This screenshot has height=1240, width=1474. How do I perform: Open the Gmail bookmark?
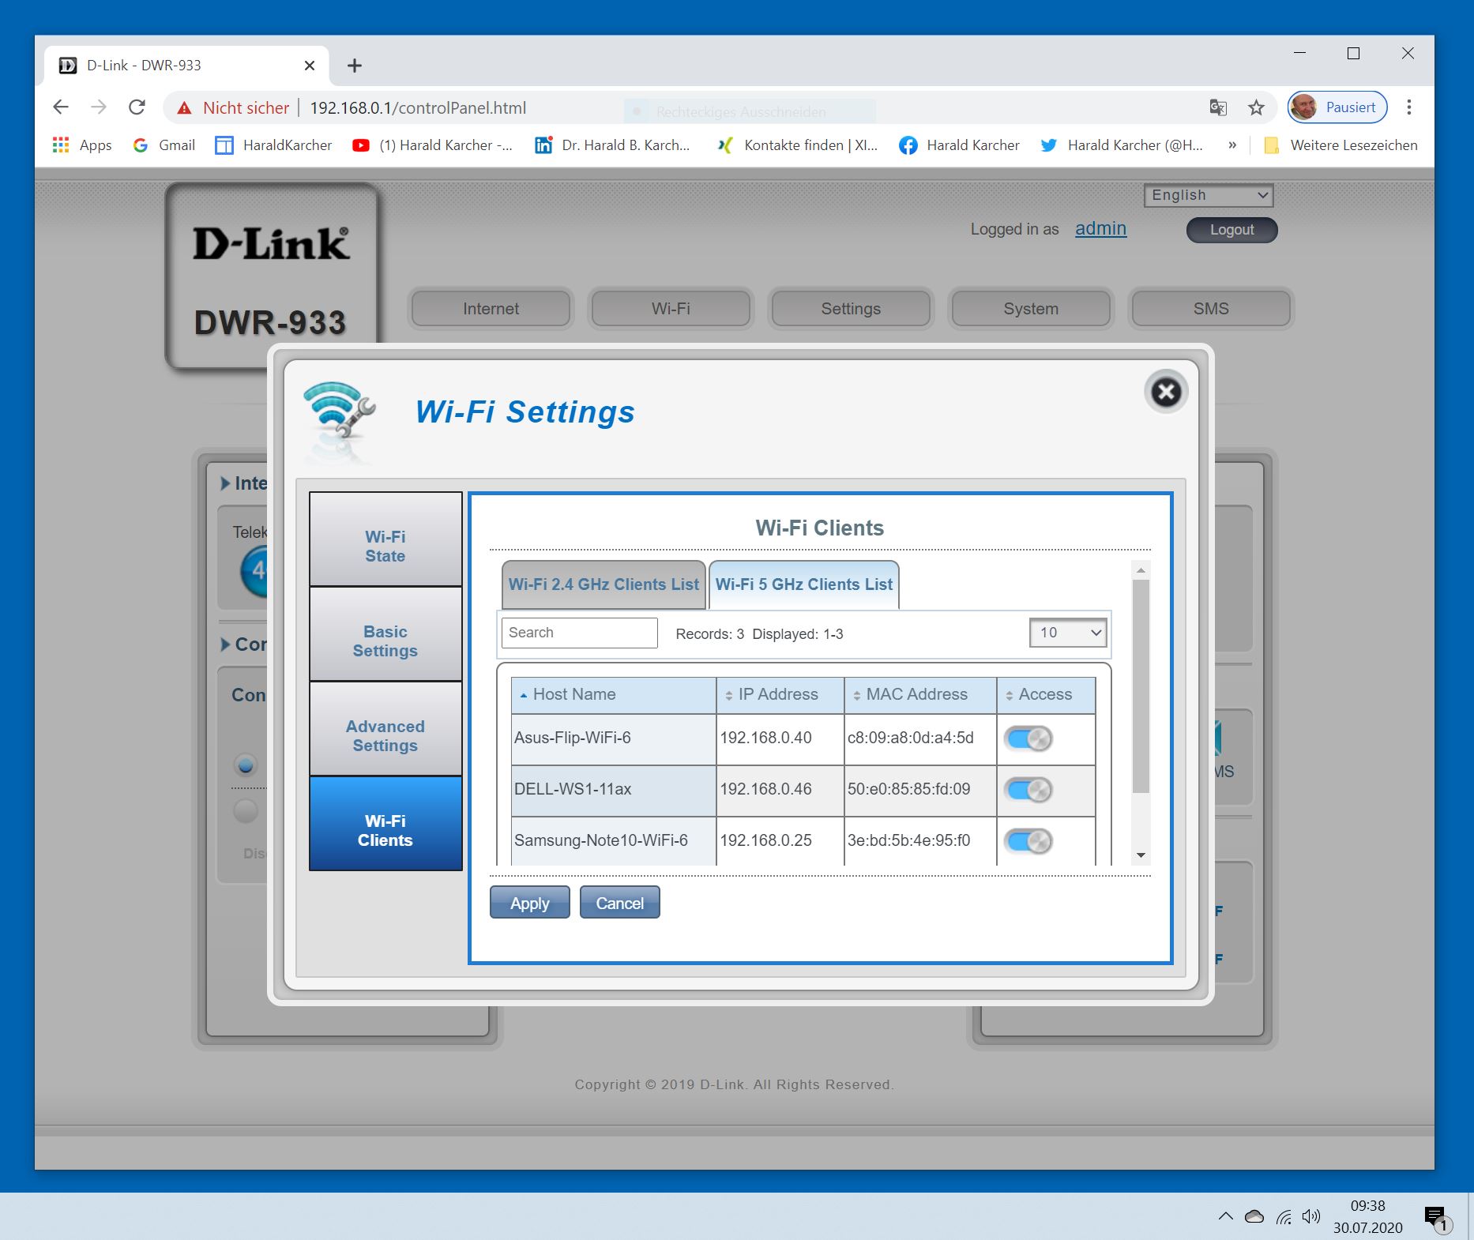[x=164, y=145]
